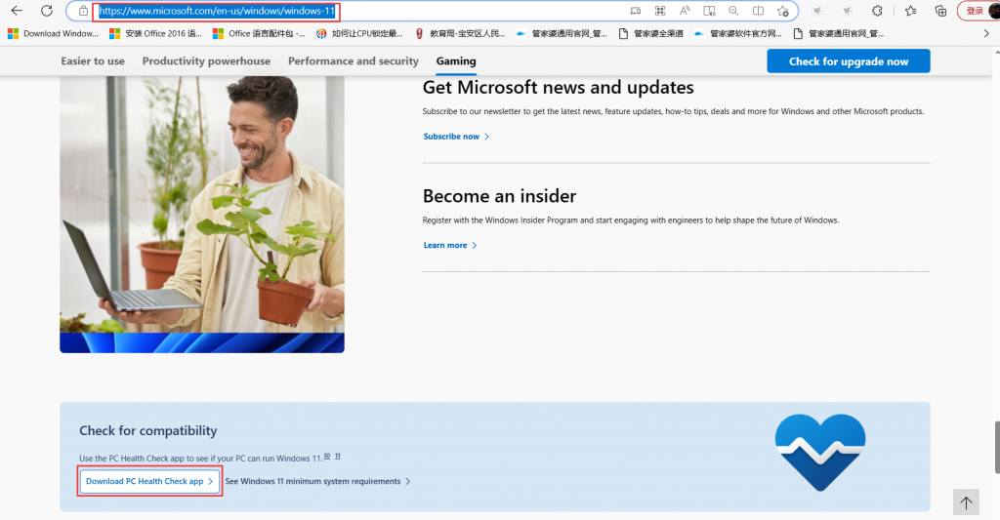Click the second bird extension icon
The image size is (1000, 520).
point(847,11)
